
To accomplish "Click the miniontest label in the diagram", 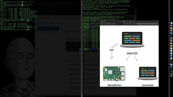I will pyautogui.click(x=148, y=85).
